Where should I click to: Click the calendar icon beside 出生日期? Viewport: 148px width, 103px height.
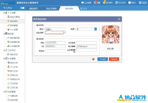click(x=65, y=33)
